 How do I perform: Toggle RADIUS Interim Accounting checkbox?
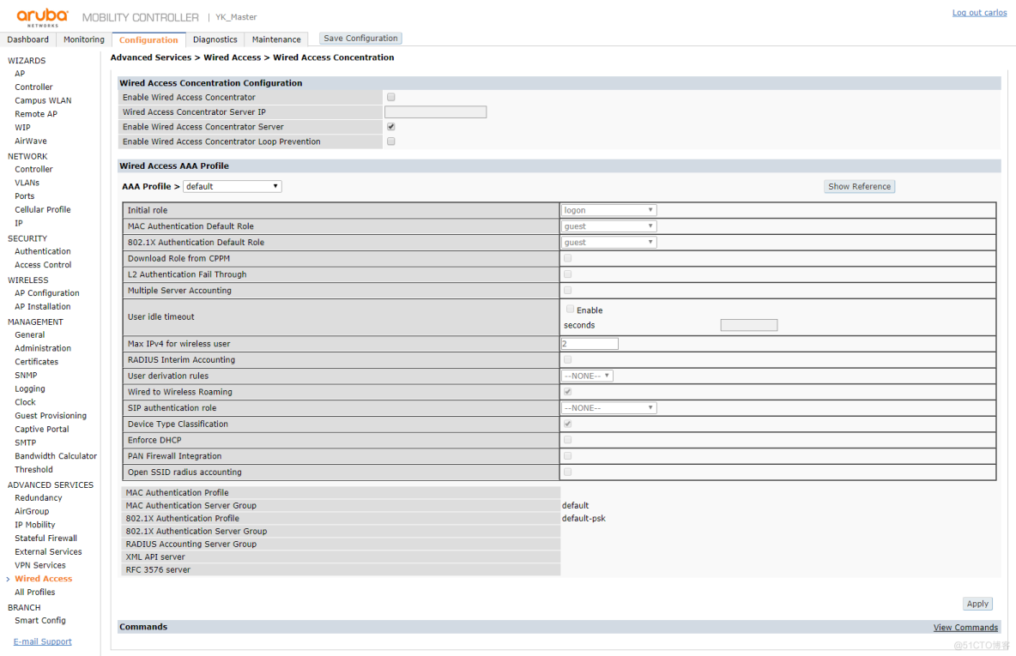(567, 359)
